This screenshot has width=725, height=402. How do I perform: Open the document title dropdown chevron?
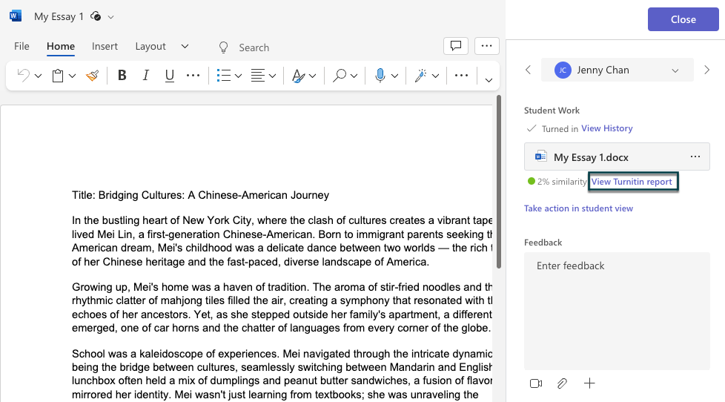111,17
